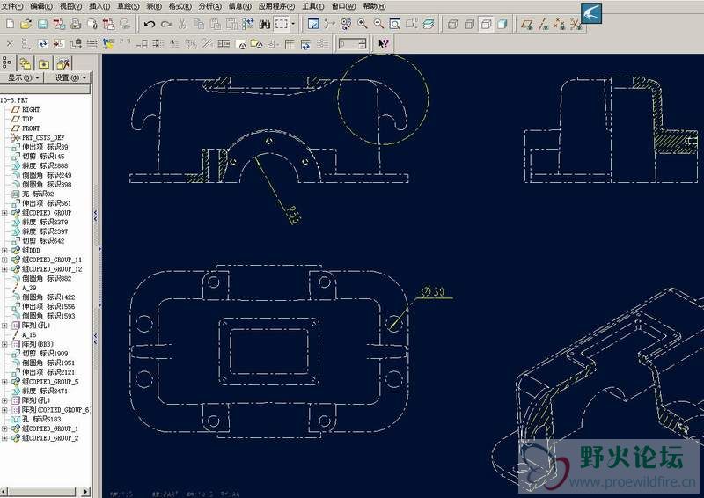Select 孔 标识5183 hole feature
The height and width of the screenshot is (498, 704).
tap(36, 419)
